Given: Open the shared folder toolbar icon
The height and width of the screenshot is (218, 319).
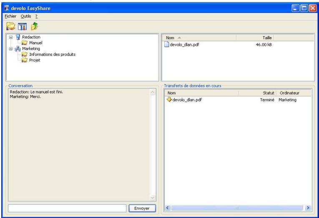Looking at the screenshot, I should [x=10, y=26].
